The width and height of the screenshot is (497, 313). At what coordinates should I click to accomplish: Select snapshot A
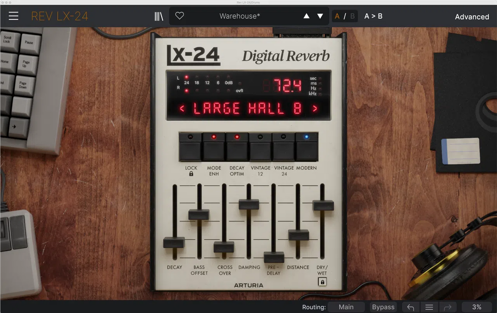click(337, 16)
